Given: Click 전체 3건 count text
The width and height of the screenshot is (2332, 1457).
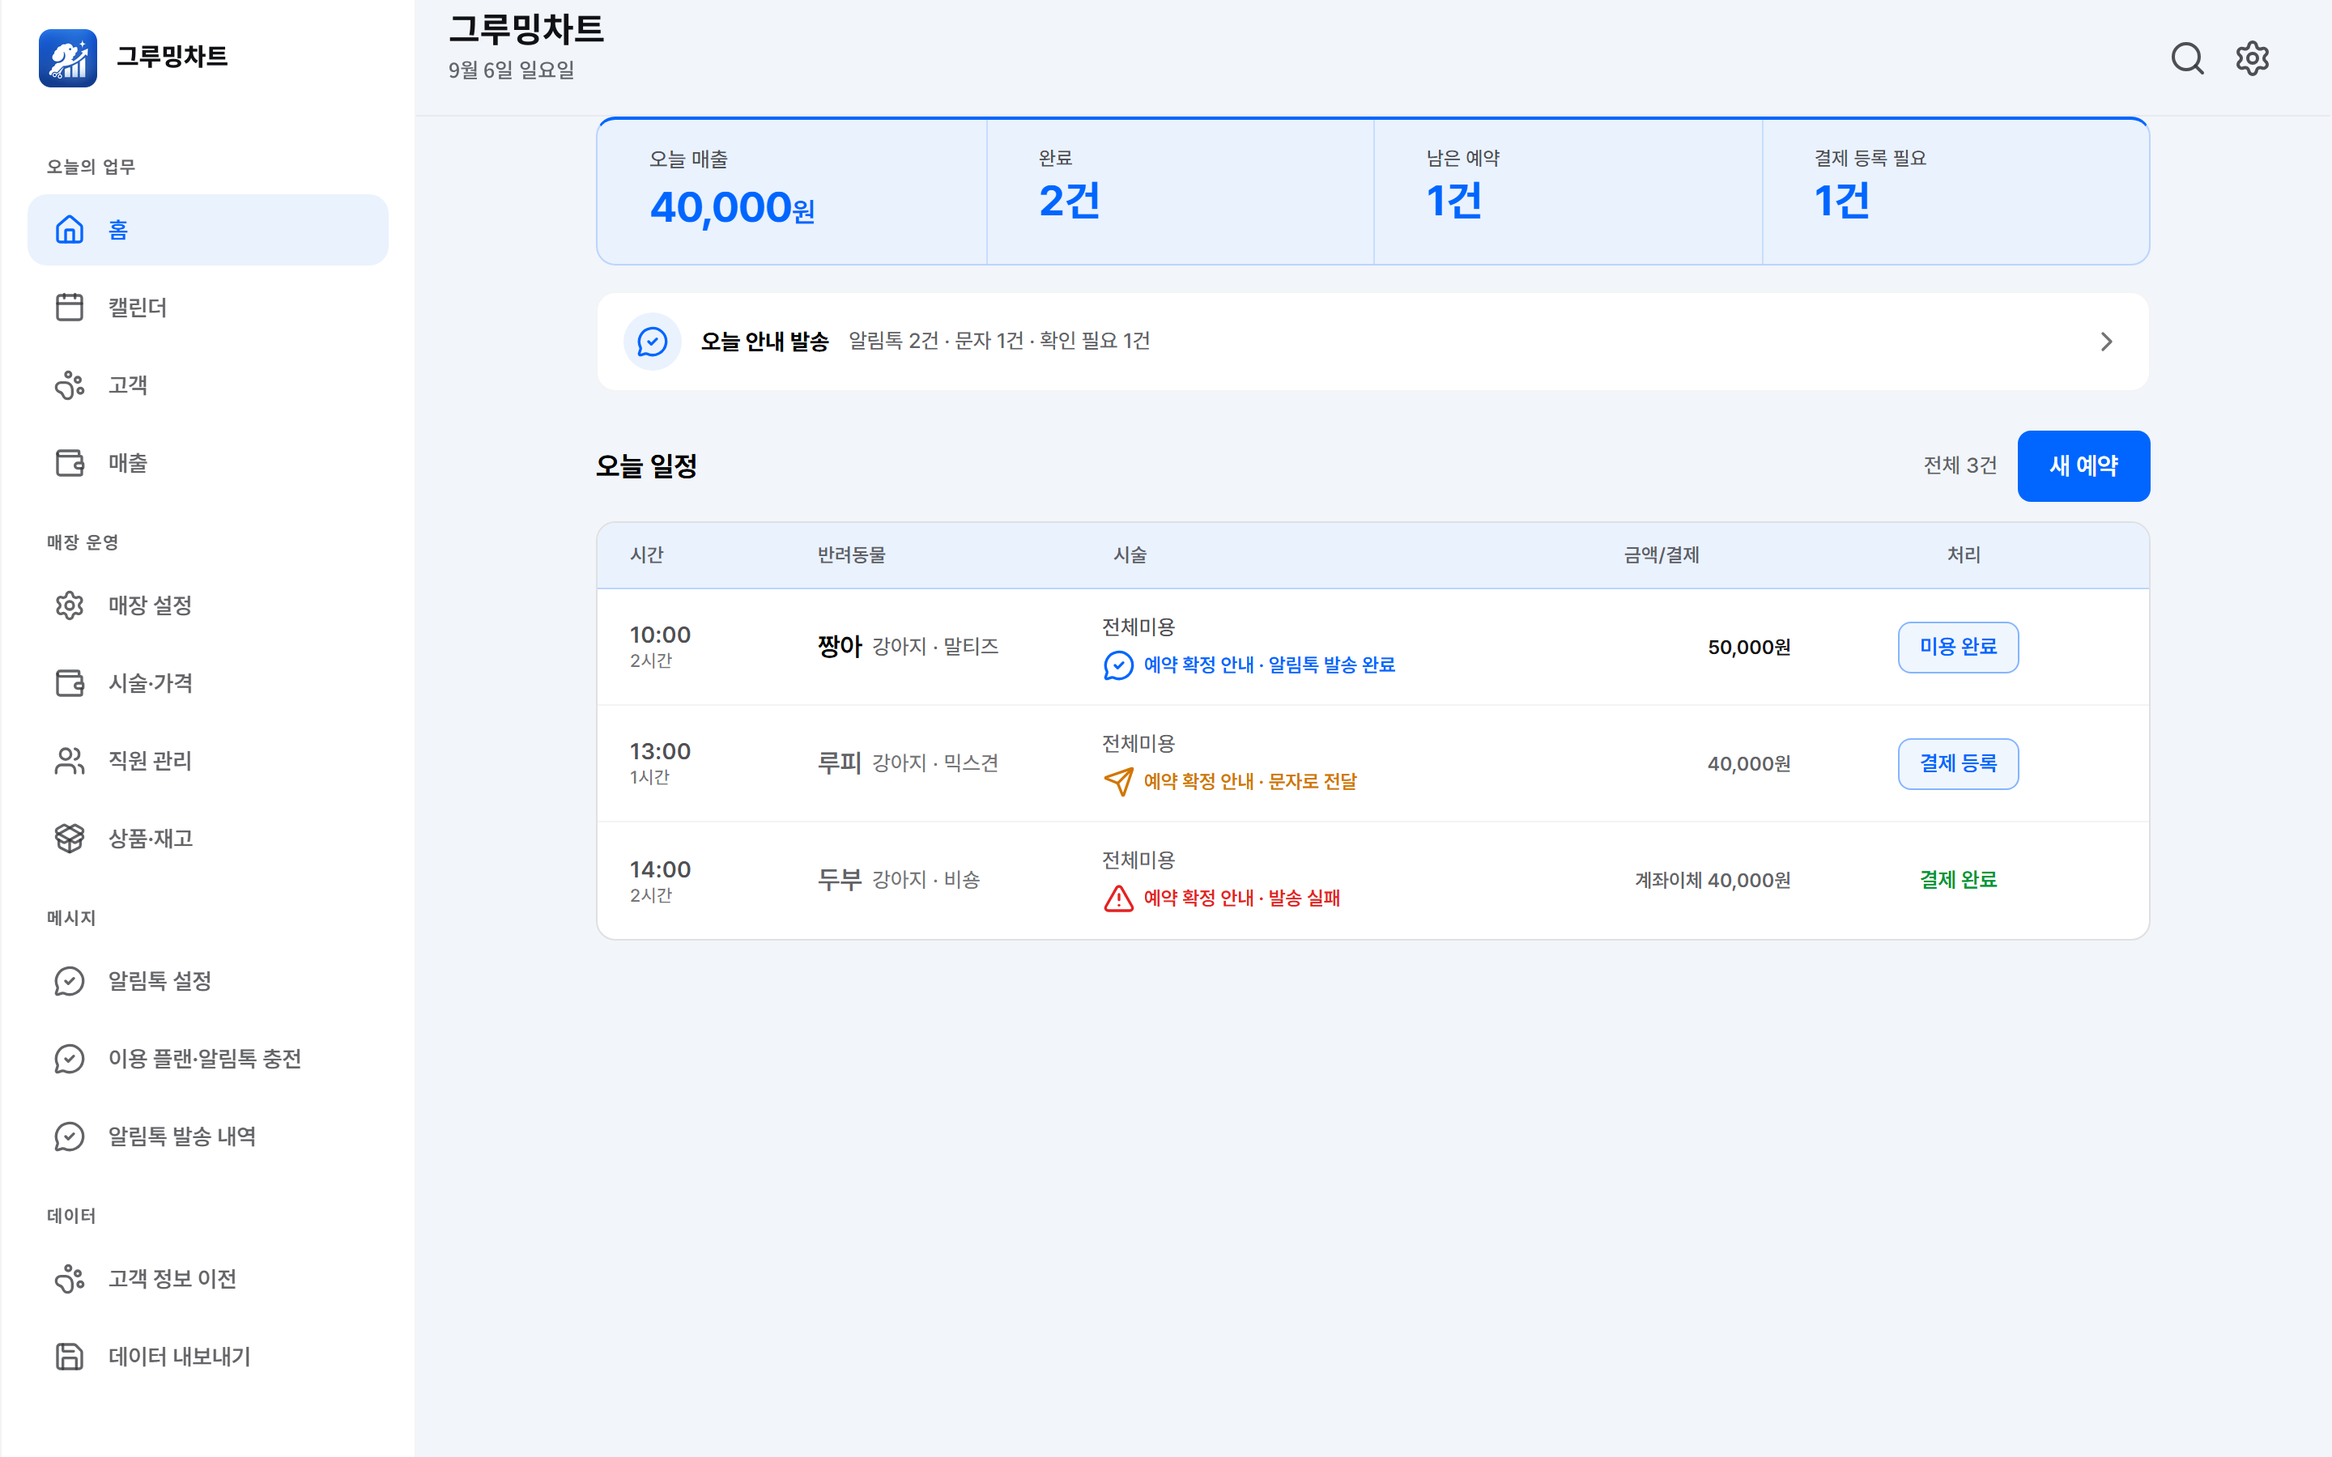Looking at the screenshot, I should coord(1960,466).
